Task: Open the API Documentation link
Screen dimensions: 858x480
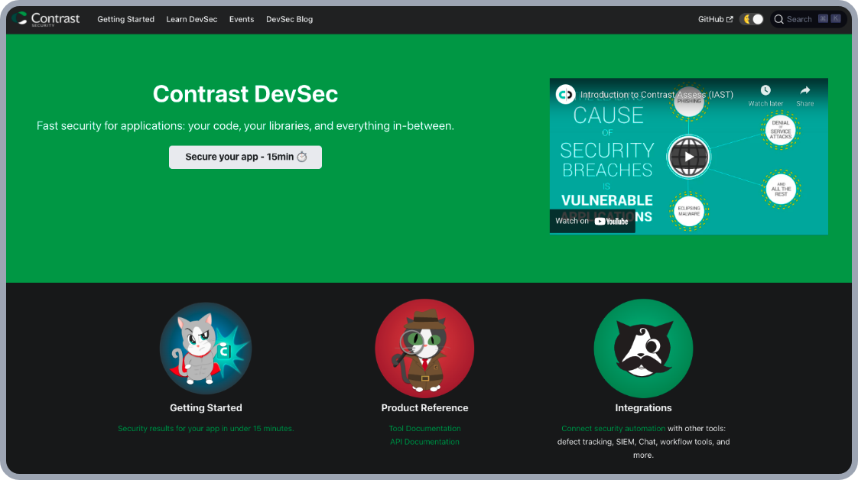Action: (x=424, y=442)
